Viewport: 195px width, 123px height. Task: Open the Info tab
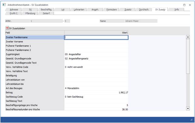click(x=176, y=10)
